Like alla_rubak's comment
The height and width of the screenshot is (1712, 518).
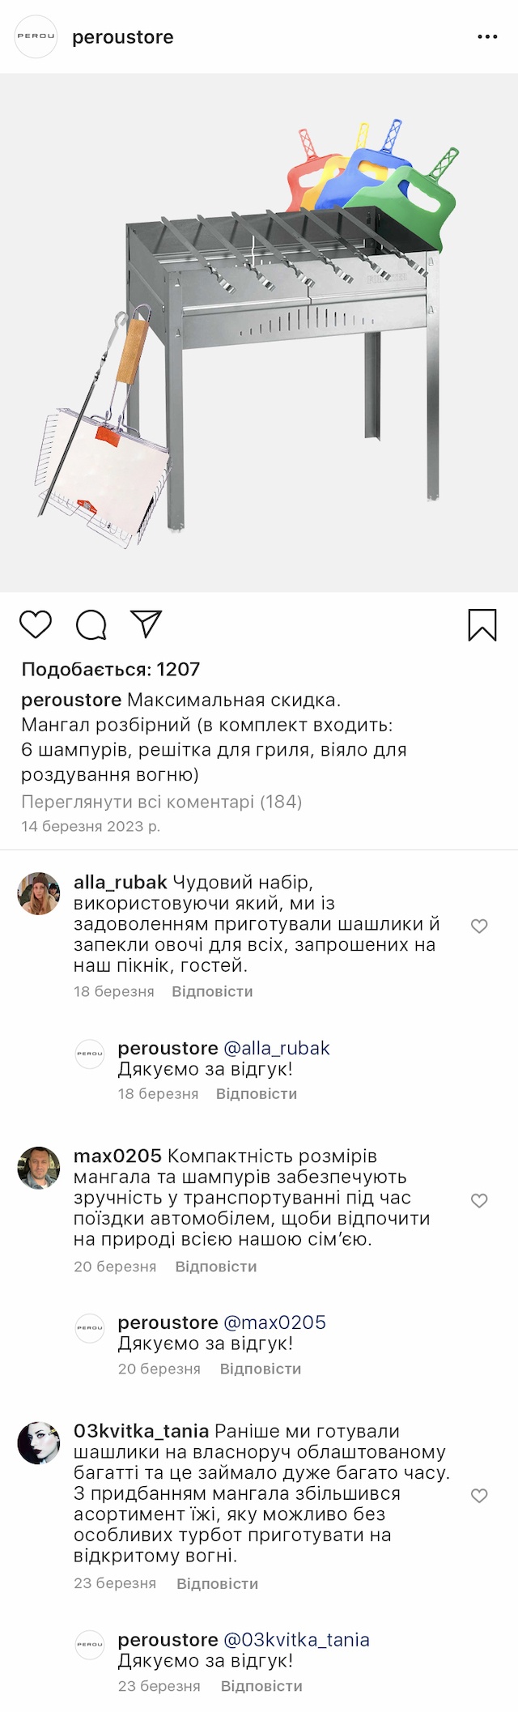click(479, 926)
